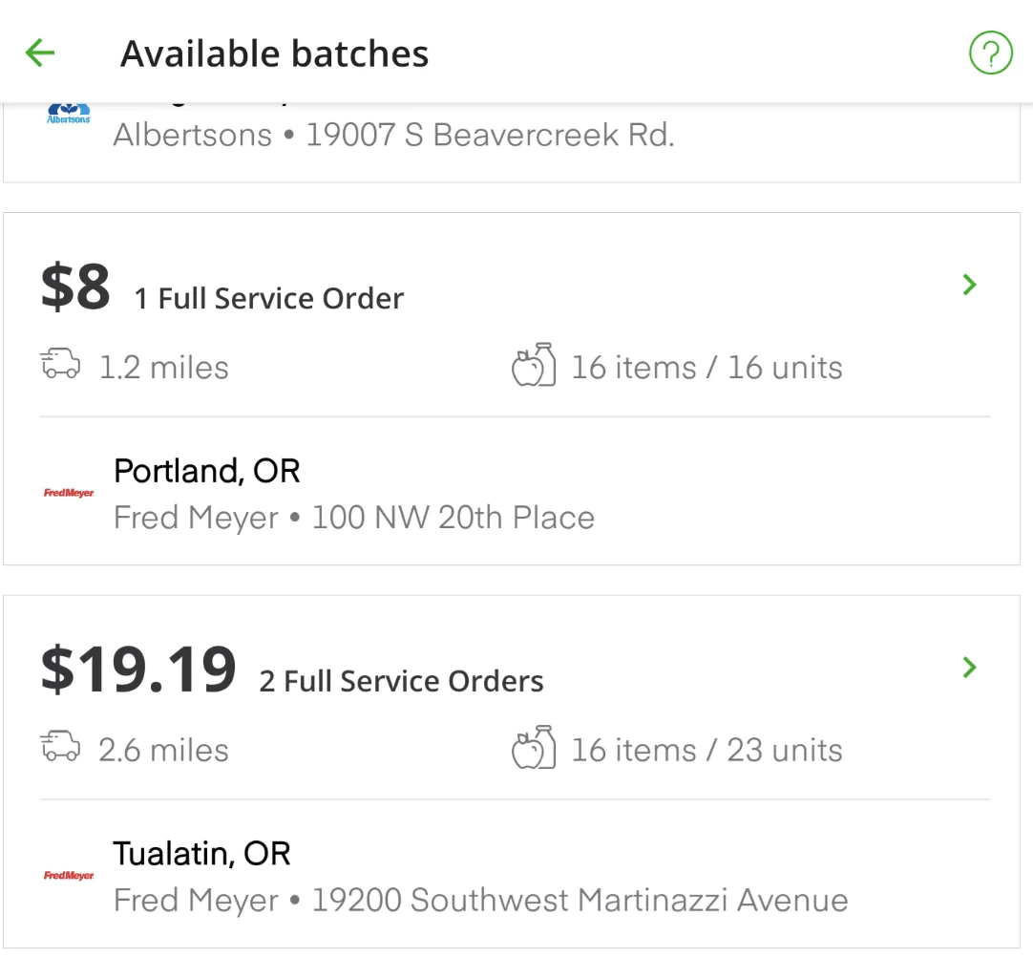
Task: Click the Fred Meyer 100 NW 20th Place address
Action: 354,518
